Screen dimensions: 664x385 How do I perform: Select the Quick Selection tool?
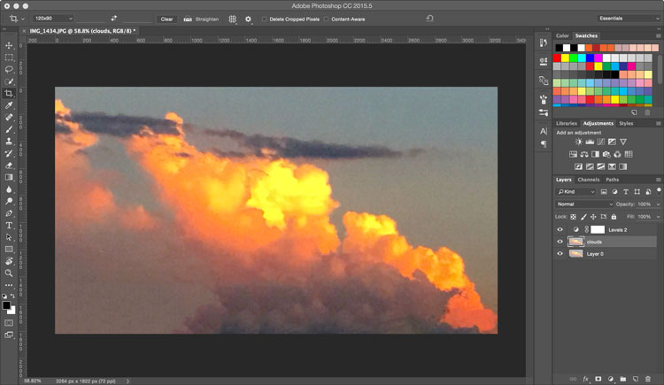click(x=9, y=81)
